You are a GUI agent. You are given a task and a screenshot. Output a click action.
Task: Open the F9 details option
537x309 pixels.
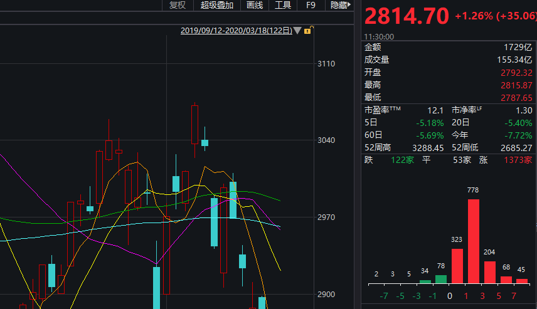click(311, 5)
